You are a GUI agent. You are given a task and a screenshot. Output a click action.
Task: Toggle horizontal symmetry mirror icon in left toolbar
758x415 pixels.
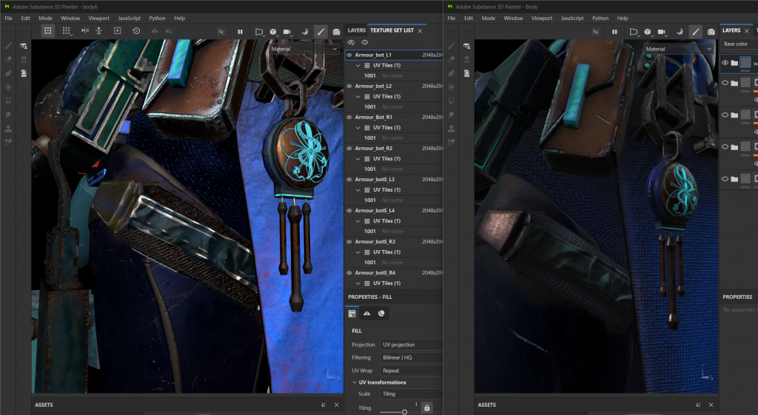pos(84,31)
